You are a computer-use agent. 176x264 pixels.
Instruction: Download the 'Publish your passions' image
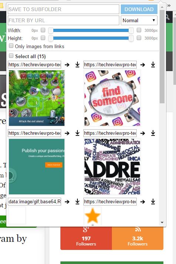[77, 133]
